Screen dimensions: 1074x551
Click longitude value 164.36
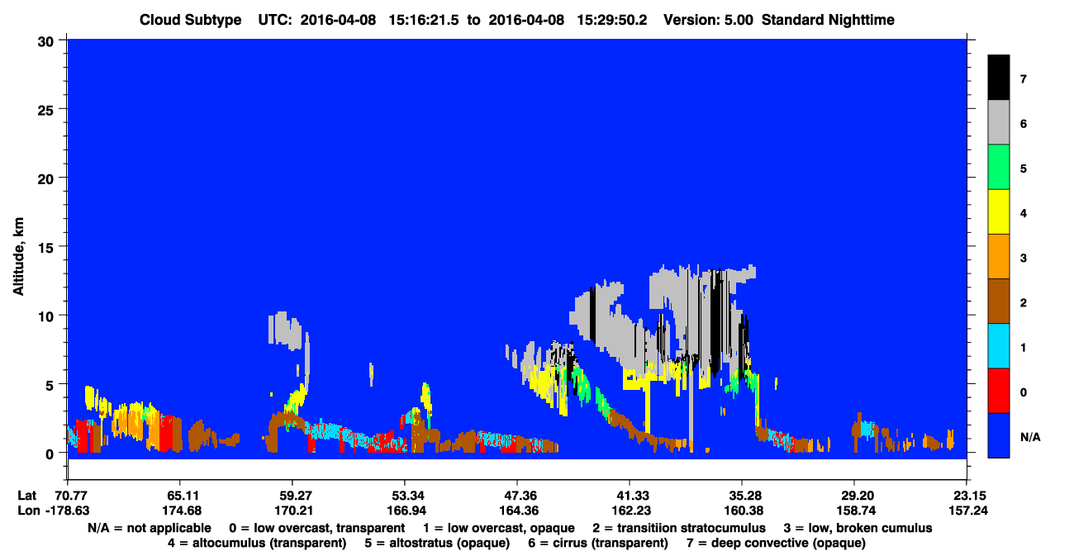[x=516, y=511]
